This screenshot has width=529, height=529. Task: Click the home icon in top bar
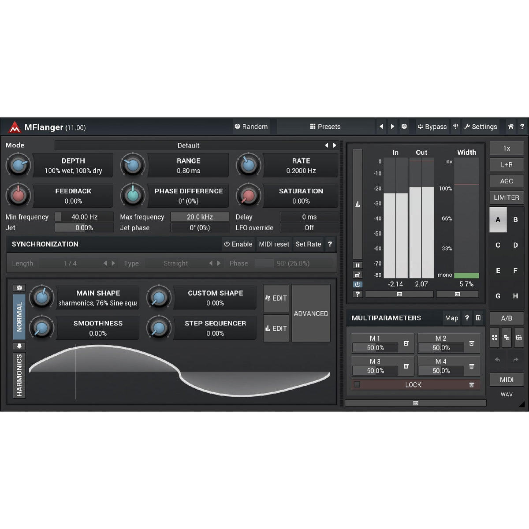click(510, 127)
